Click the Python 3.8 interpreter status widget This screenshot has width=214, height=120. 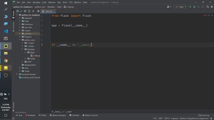coord(194,119)
